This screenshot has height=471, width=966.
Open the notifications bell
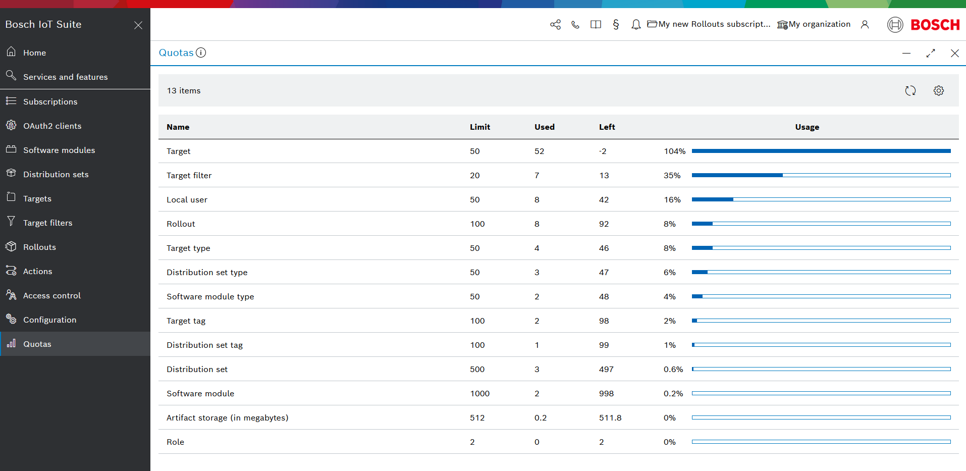(636, 25)
